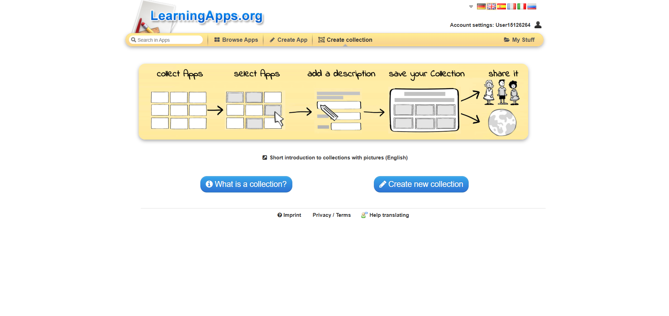Choose the Spanish flag language icon
The width and height of the screenshot is (669, 316).
click(x=501, y=7)
